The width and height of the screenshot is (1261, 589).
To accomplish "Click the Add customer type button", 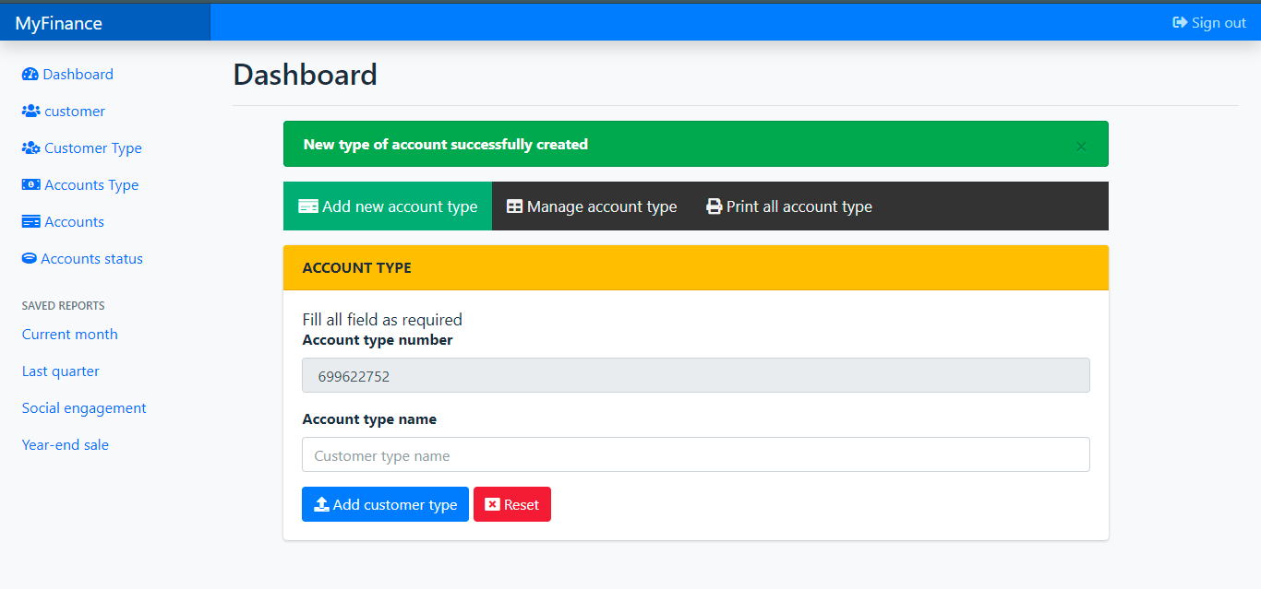I will tap(385, 504).
